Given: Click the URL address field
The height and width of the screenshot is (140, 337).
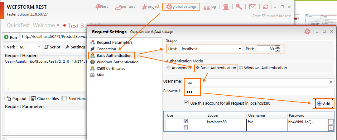Looking at the screenshot, I should (54, 37).
